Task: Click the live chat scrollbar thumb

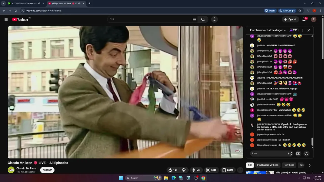Action: [312, 142]
